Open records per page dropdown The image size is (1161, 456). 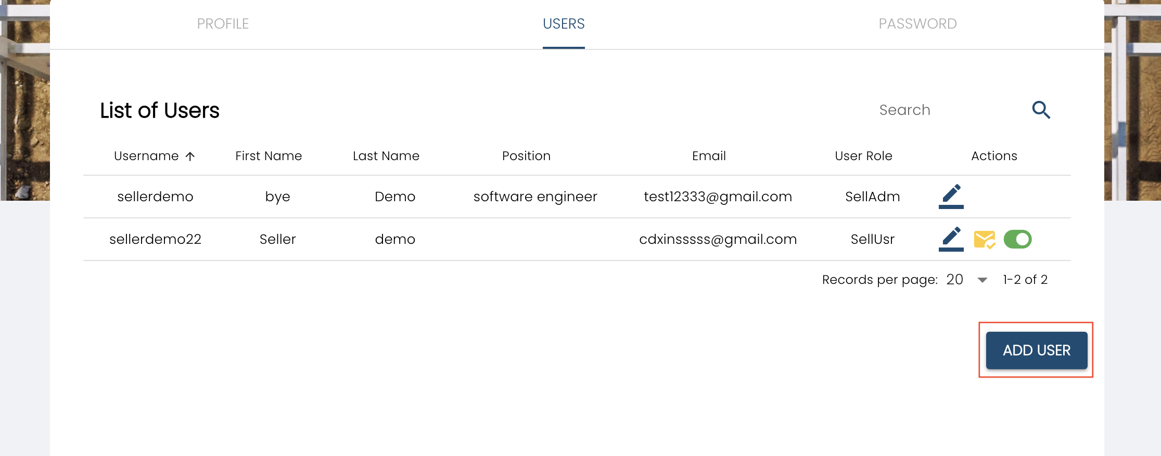coord(982,280)
